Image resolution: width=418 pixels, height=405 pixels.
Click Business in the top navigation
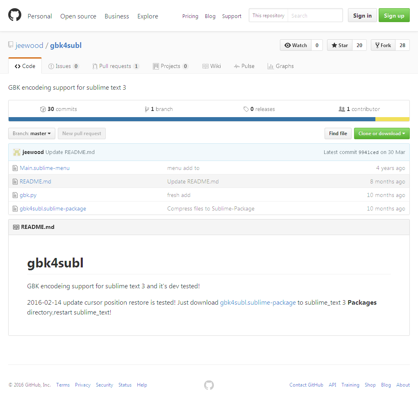117,16
